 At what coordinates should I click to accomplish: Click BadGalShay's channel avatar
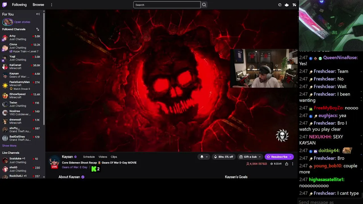pyautogui.click(x=5, y=138)
